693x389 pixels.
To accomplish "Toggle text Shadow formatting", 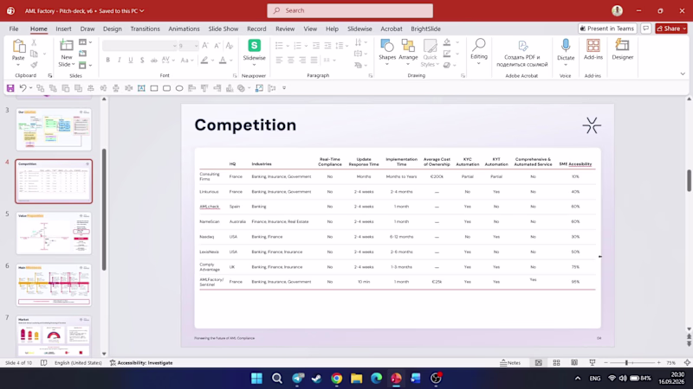I will click(x=142, y=60).
